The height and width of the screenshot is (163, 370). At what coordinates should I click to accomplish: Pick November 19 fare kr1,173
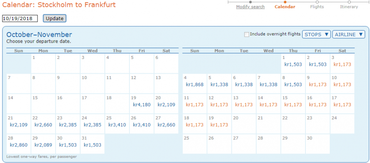pyautogui.click(x=219, y=125)
